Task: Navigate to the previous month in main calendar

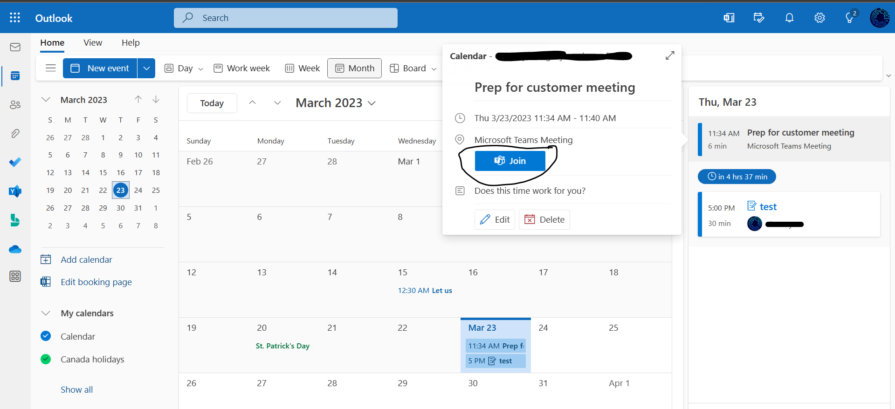Action: [x=252, y=103]
